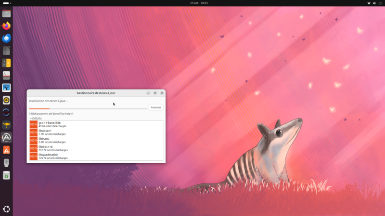Open the circular sync arrows app in dock

[x=6, y=113]
